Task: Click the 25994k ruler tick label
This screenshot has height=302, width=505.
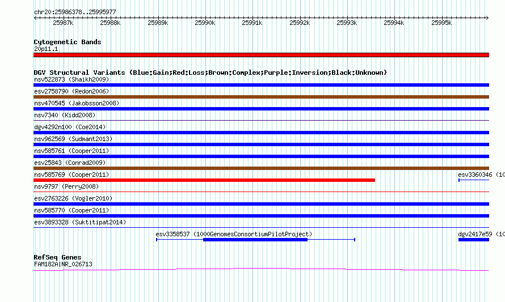Action: 394,23
